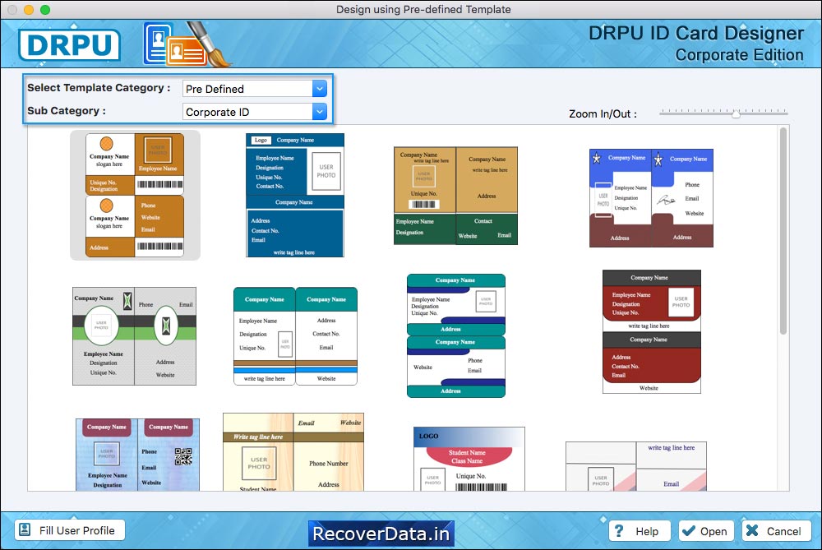
Task: Select the blue QR code template
Action: (x=137, y=455)
